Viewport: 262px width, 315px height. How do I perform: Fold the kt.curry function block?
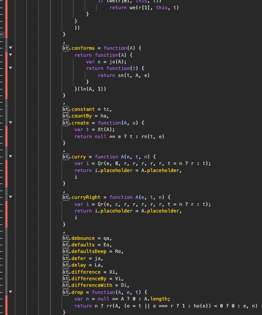click(11, 157)
